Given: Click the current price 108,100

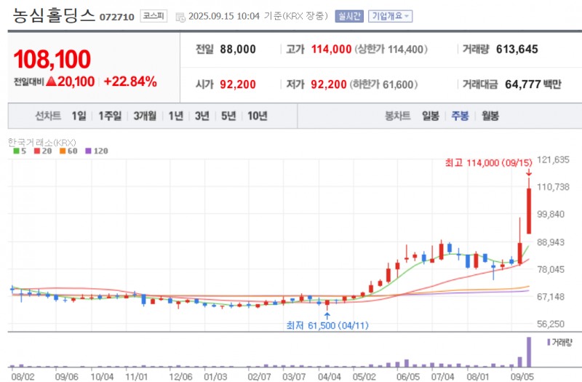Looking at the screenshot, I should 52,59.
